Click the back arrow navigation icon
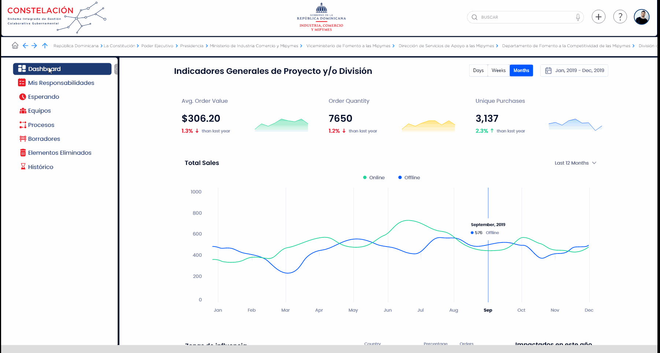This screenshot has height=353, width=660. pyautogui.click(x=25, y=46)
